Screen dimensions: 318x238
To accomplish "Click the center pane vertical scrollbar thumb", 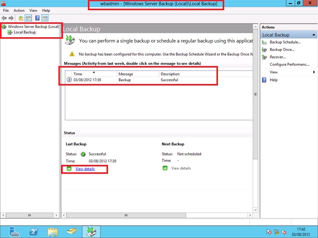I will pyautogui.click(x=255, y=94).
